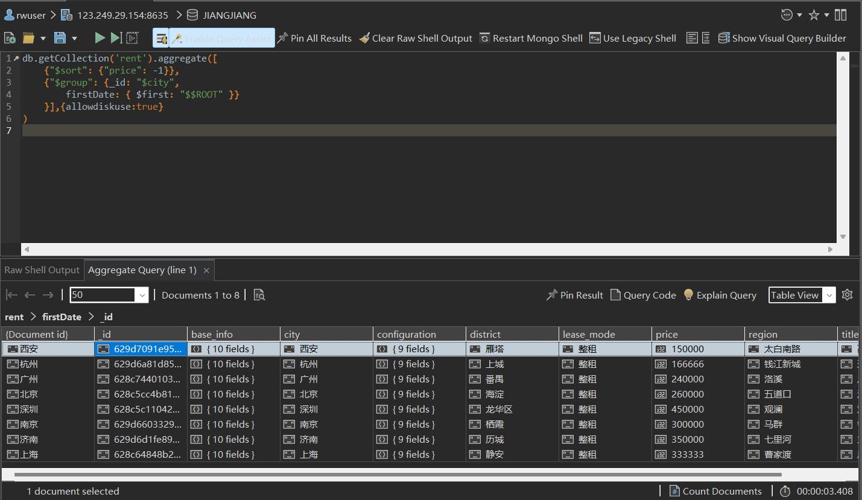Toggle Enable Query Assist
The image size is (862, 500).
tap(221, 38)
